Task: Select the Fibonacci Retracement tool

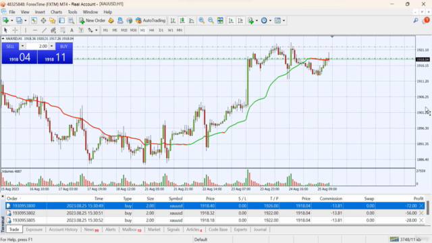Action: tap(63, 30)
